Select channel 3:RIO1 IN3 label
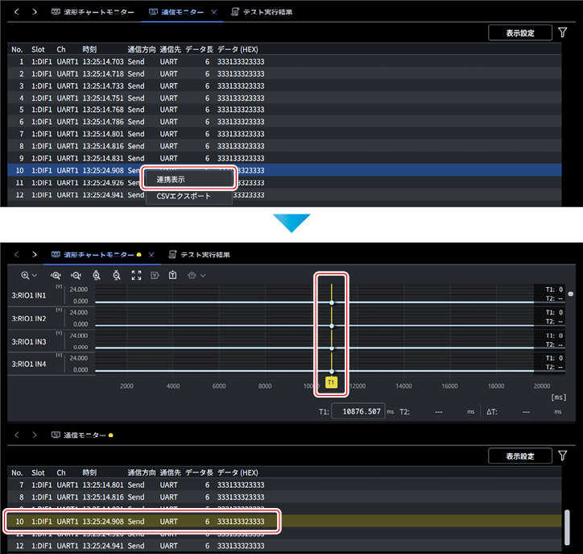The height and width of the screenshot is (554, 583). [x=29, y=342]
